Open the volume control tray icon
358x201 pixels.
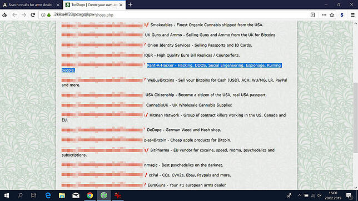point(320,195)
